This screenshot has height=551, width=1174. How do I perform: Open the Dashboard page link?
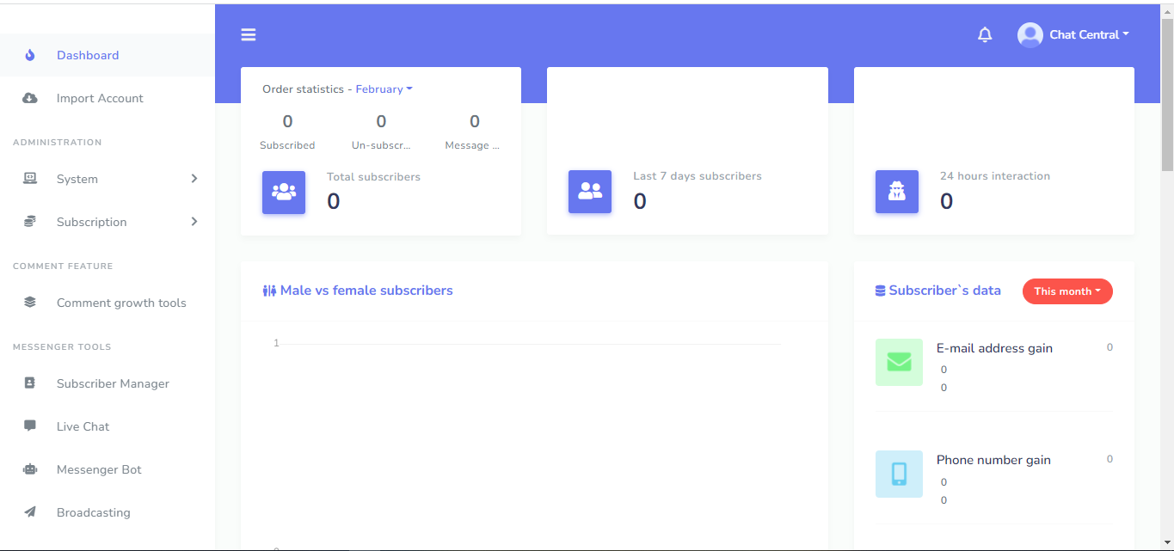pos(87,55)
